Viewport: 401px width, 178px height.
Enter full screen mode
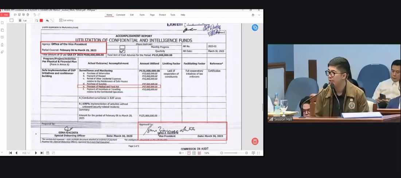tap(258, 153)
